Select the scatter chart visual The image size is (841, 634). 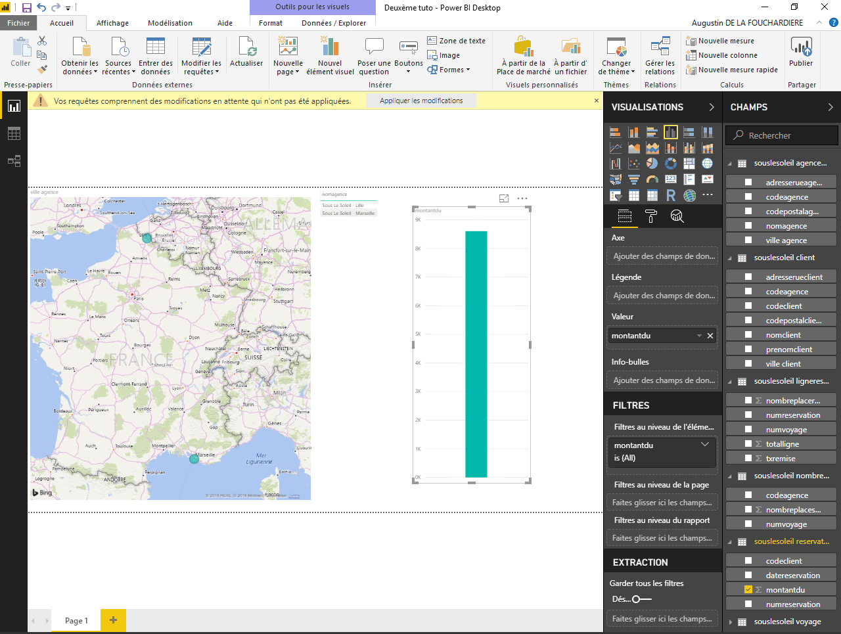(x=634, y=164)
